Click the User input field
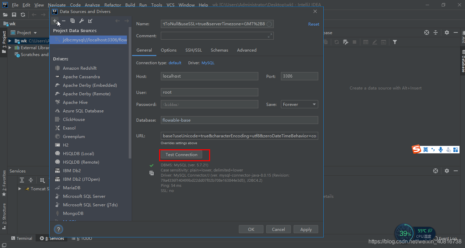The width and height of the screenshot is (465, 248). pos(209,92)
